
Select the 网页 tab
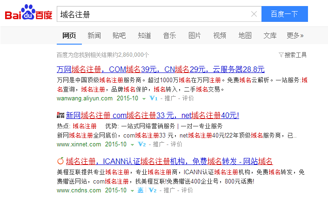click(69, 35)
